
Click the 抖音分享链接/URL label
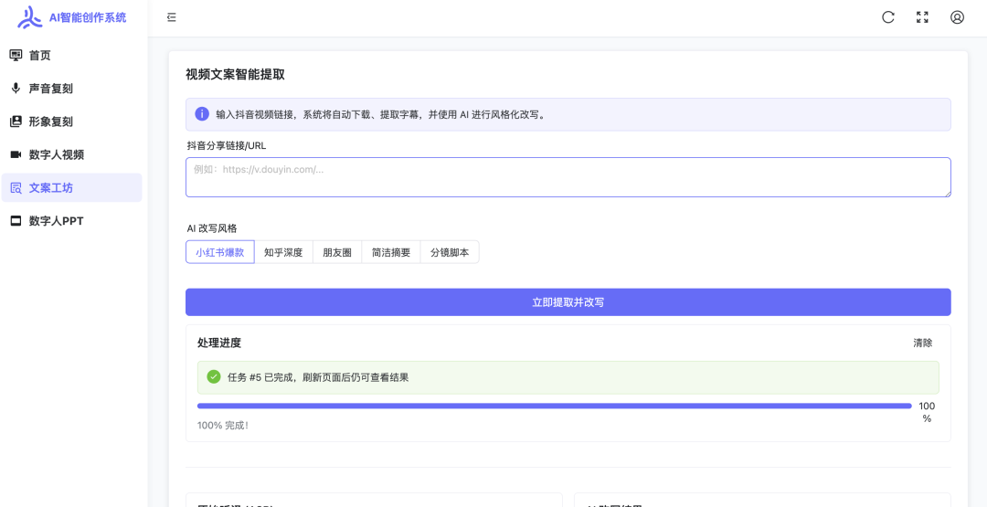226,145
